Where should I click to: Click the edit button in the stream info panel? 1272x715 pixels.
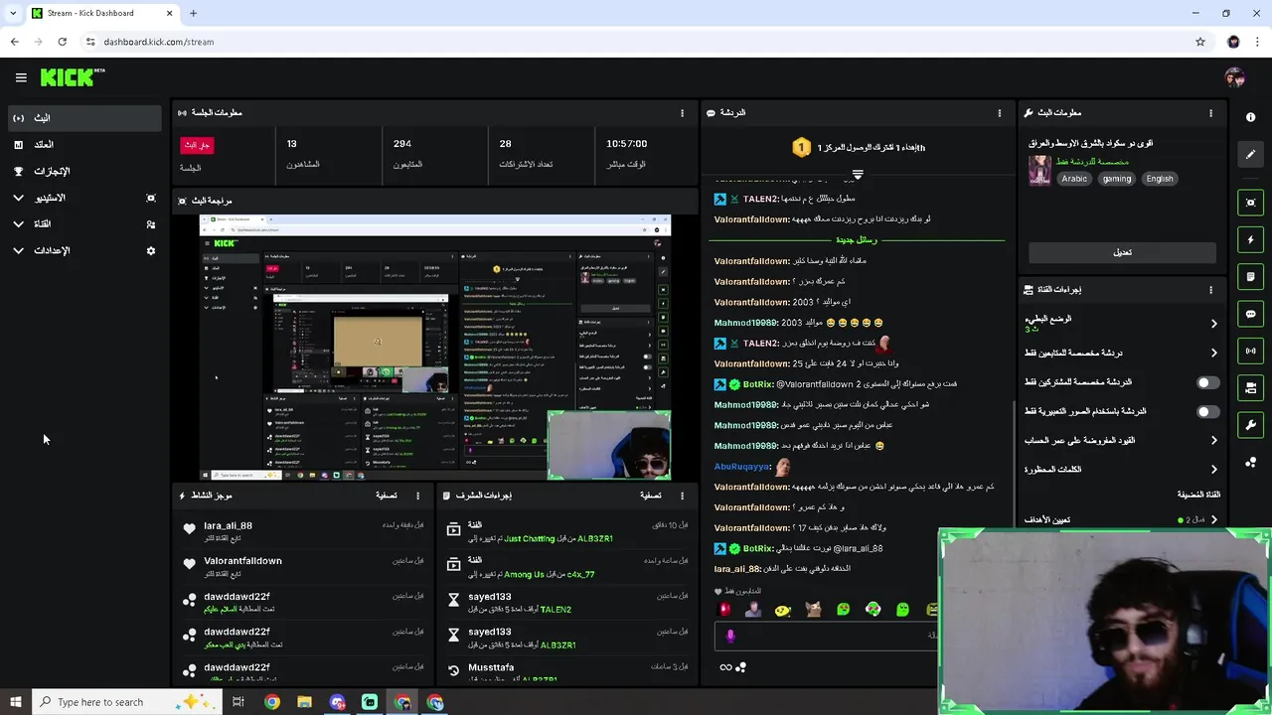click(x=1122, y=252)
